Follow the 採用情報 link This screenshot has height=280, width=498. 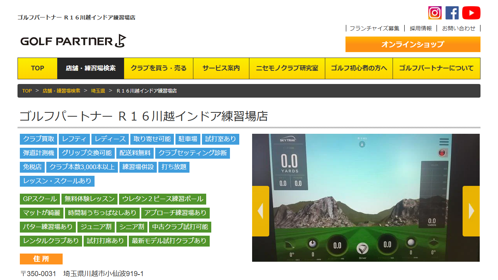point(421,28)
